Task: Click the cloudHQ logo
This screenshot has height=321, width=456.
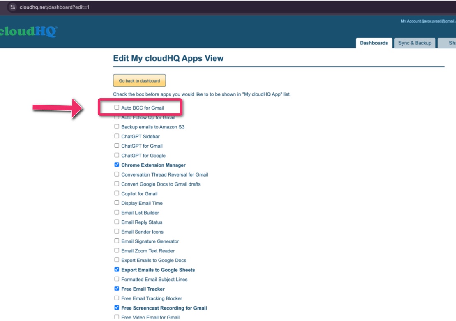Action: pos(28,31)
